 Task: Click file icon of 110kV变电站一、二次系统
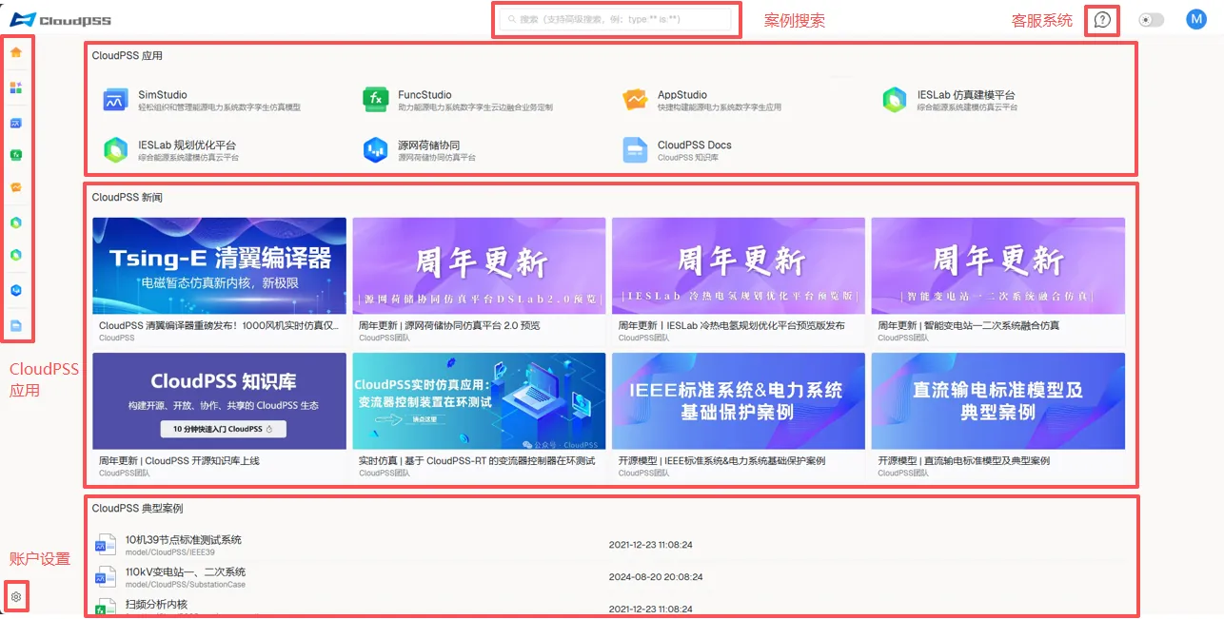(x=105, y=577)
